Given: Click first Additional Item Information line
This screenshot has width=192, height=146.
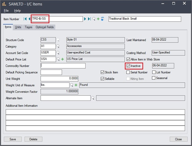Looking at the screenshot, I should tap(95, 112).
